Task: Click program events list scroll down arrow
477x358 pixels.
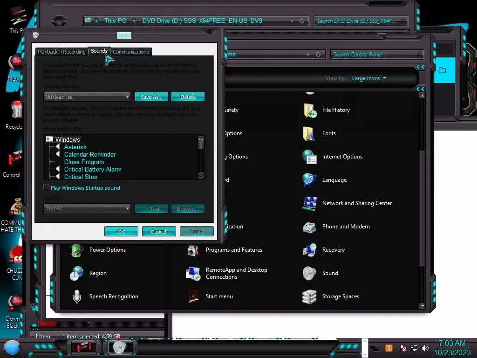Action: point(201,175)
